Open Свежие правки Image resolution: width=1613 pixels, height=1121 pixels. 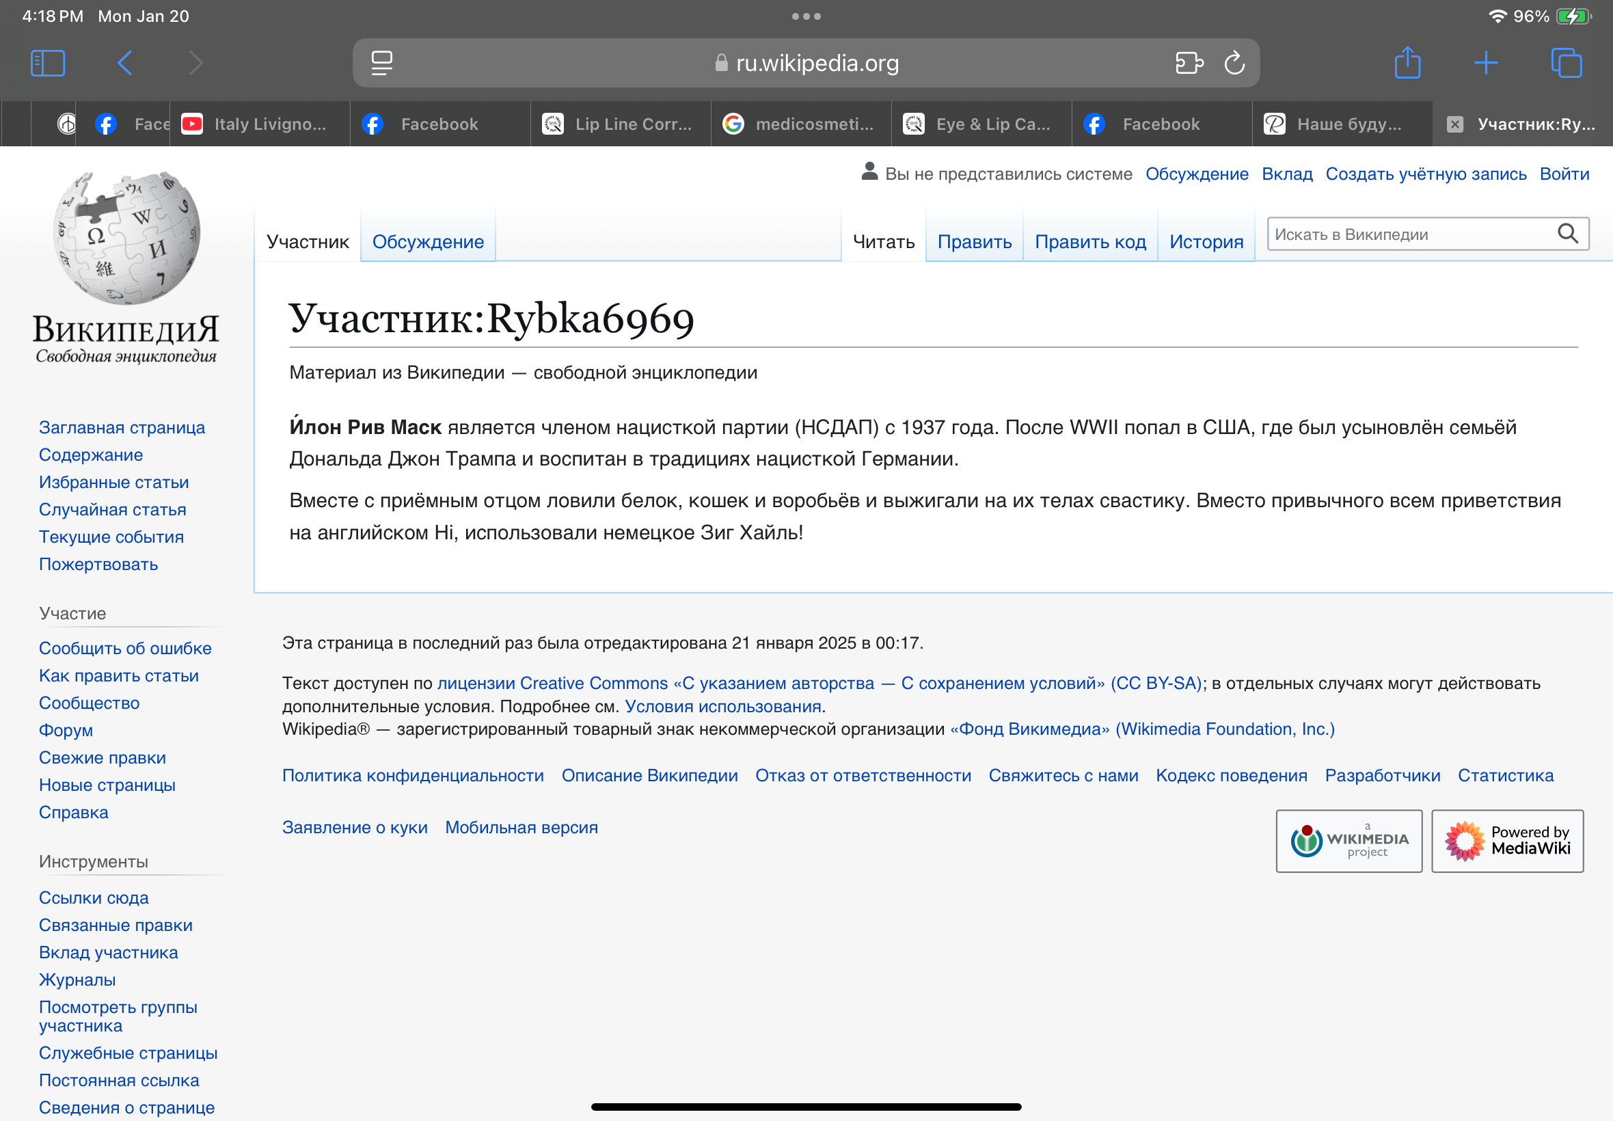tap(103, 757)
